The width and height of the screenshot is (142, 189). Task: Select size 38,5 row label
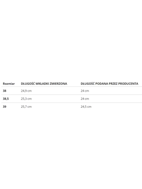6,99
